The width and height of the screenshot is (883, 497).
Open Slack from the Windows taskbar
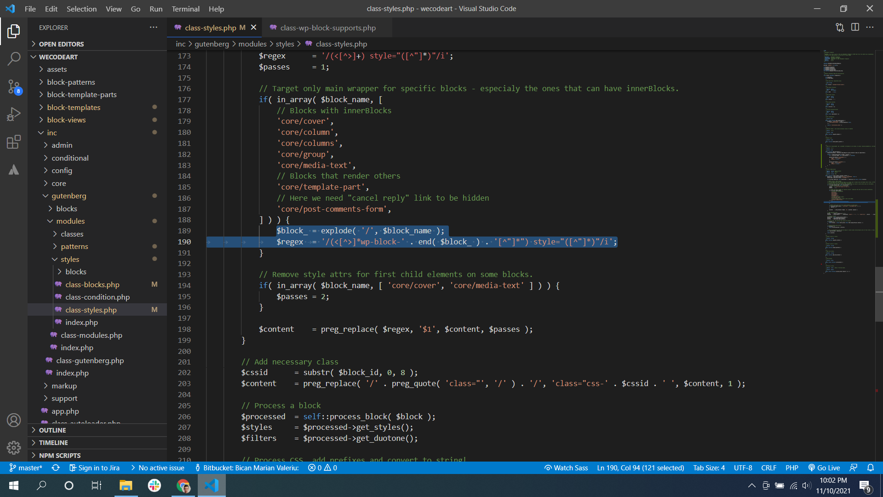[154, 485]
